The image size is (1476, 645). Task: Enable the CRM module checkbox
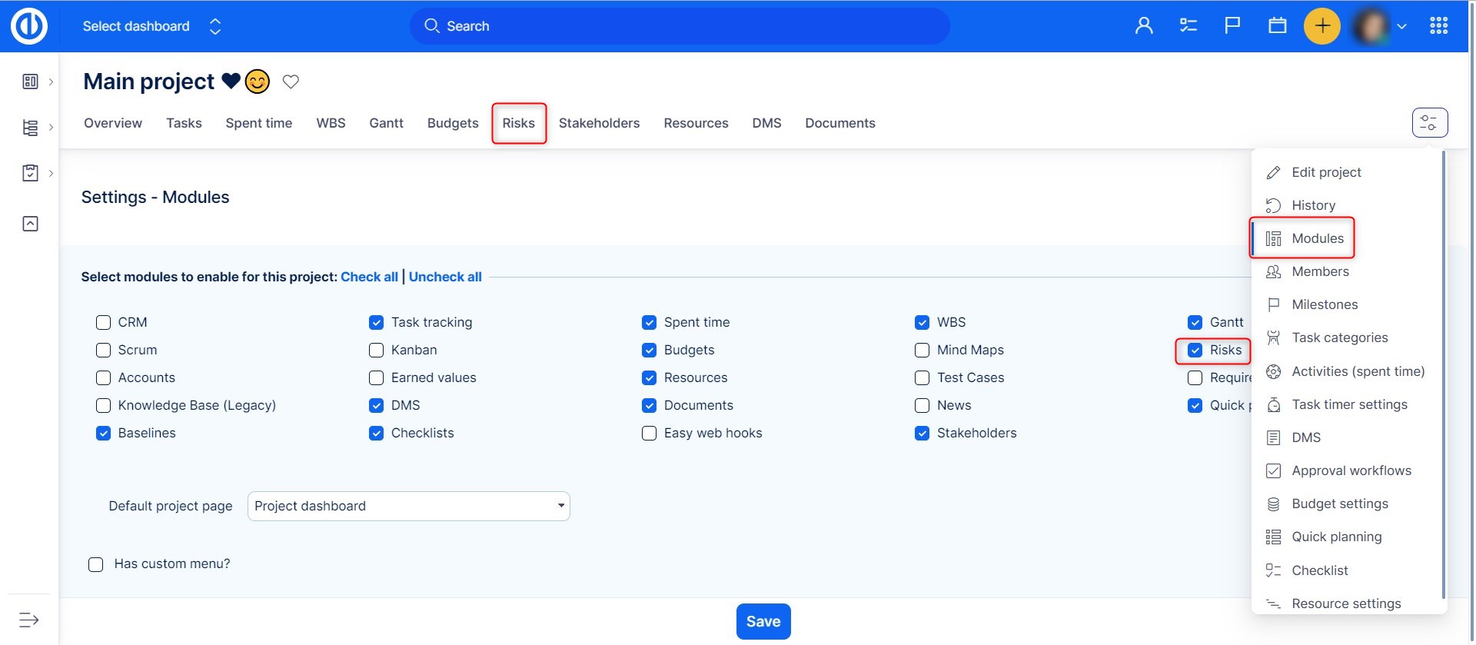pyautogui.click(x=104, y=323)
